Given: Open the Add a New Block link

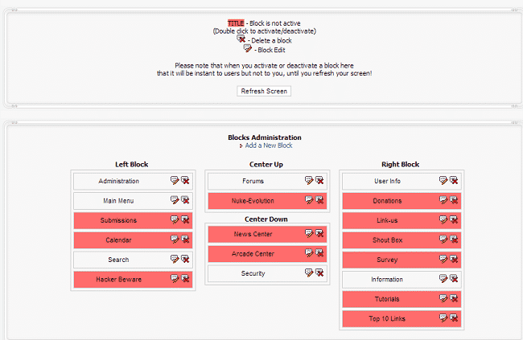Looking at the screenshot, I should 269,145.
